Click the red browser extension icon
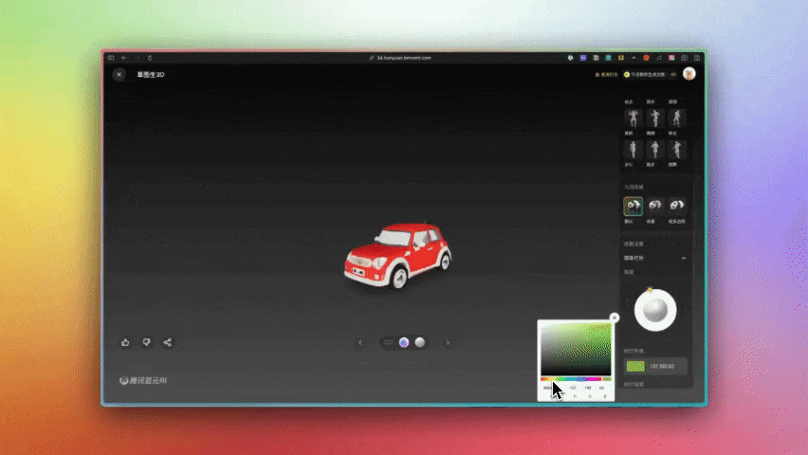808x455 pixels. [646, 58]
